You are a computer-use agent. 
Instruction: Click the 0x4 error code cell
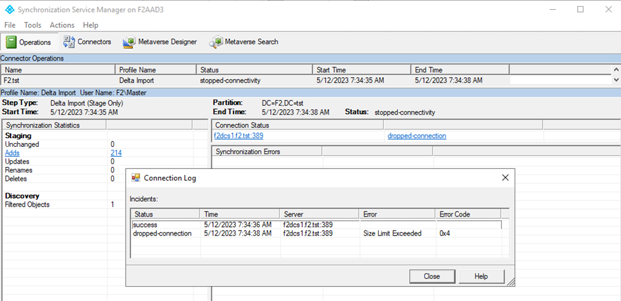pyautogui.click(x=444, y=233)
